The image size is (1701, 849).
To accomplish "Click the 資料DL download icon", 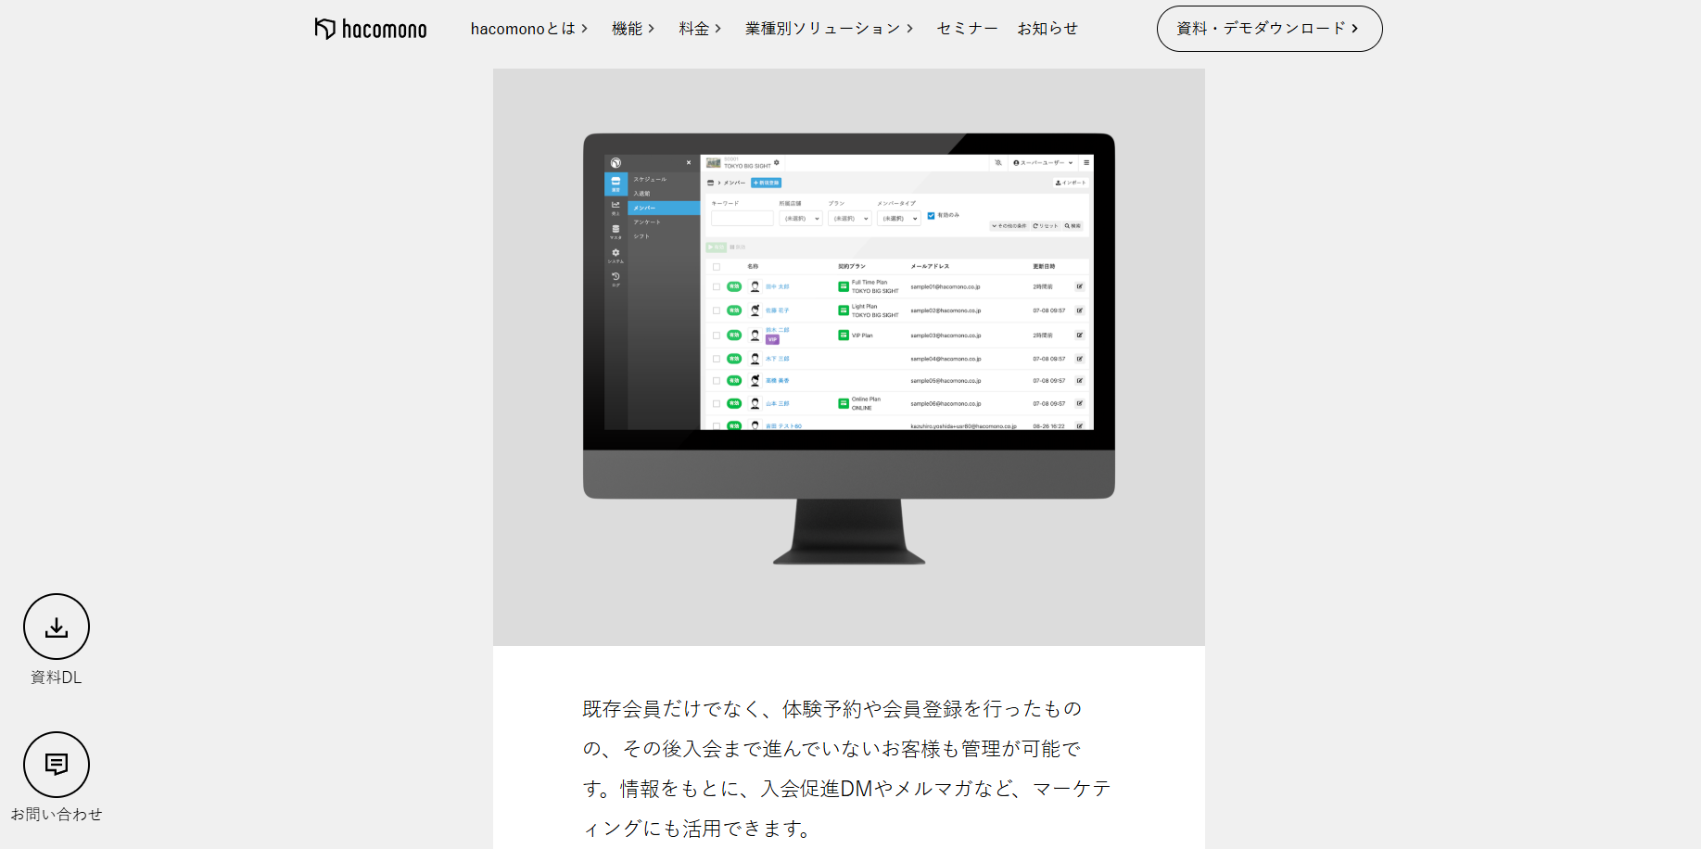I will point(57,627).
